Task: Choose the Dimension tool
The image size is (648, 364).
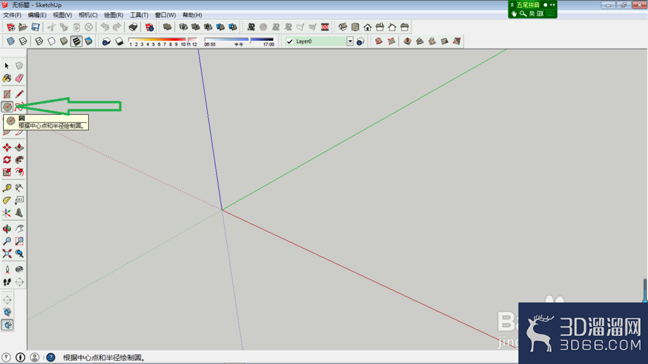Action: point(19,188)
